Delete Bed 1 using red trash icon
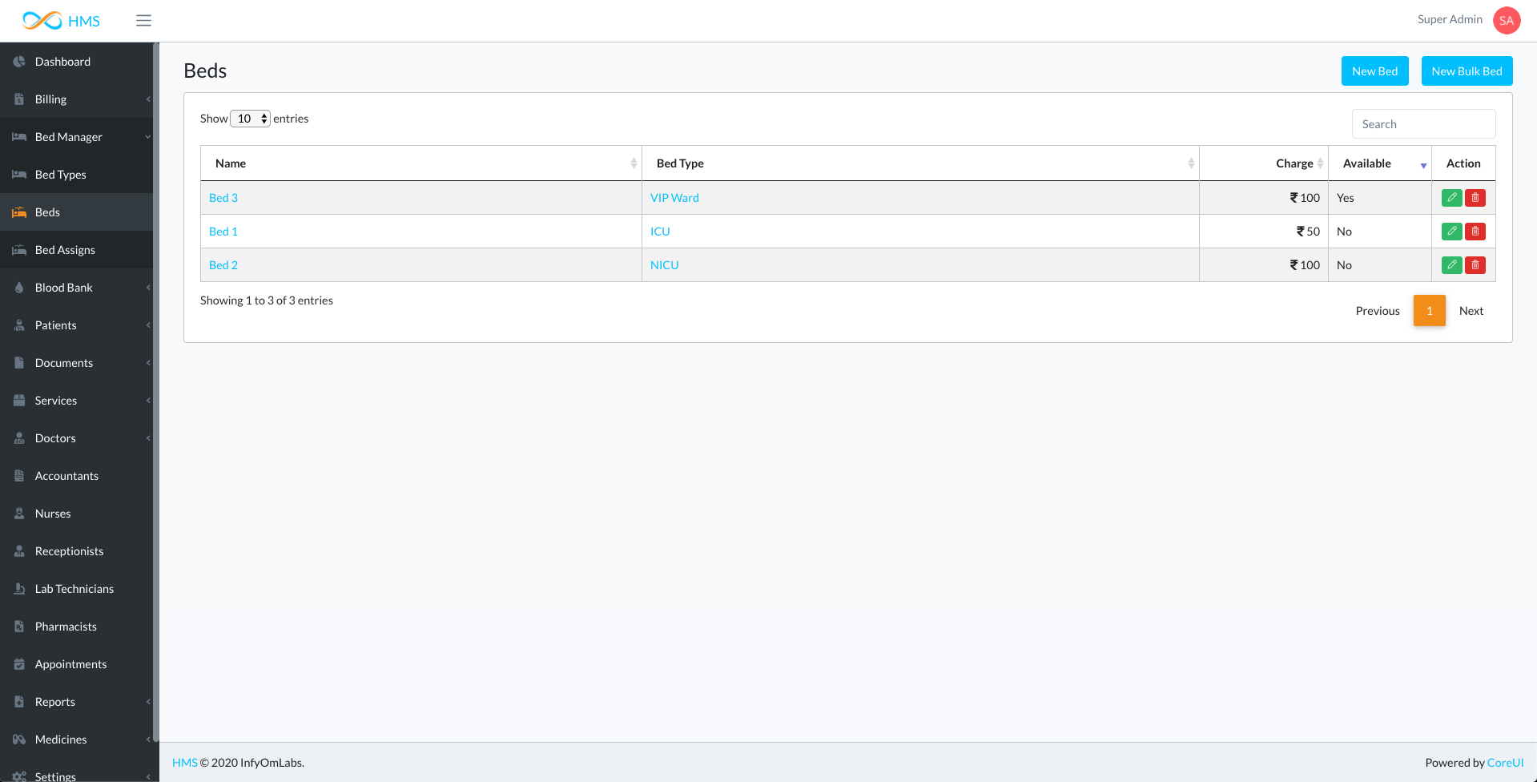1537x782 pixels. coord(1475,232)
